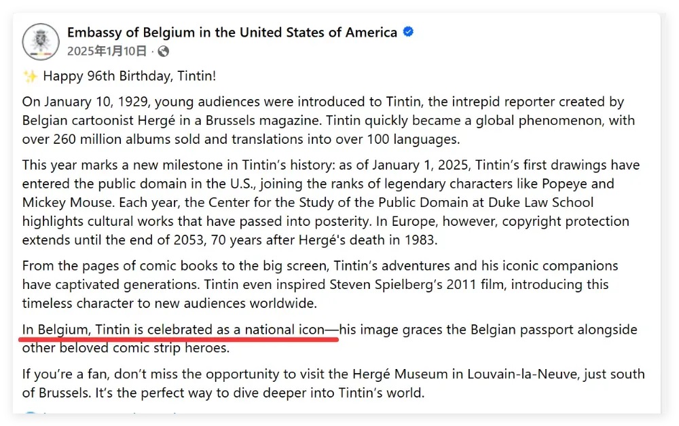Click the phrase "If you're a fan"
The width and height of the screenshot is (679, 426).
[64, 374]
